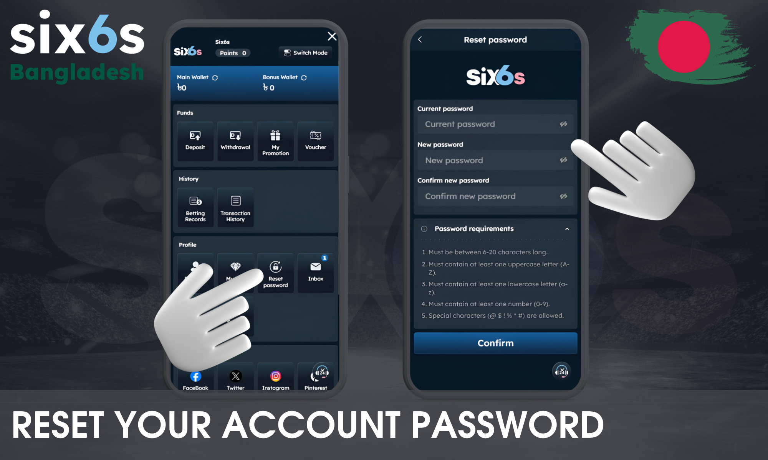Viewport: 768px width, 460px height.
Task: Click the back arrow on Reset Password screen
Action: tap(420, 39)
